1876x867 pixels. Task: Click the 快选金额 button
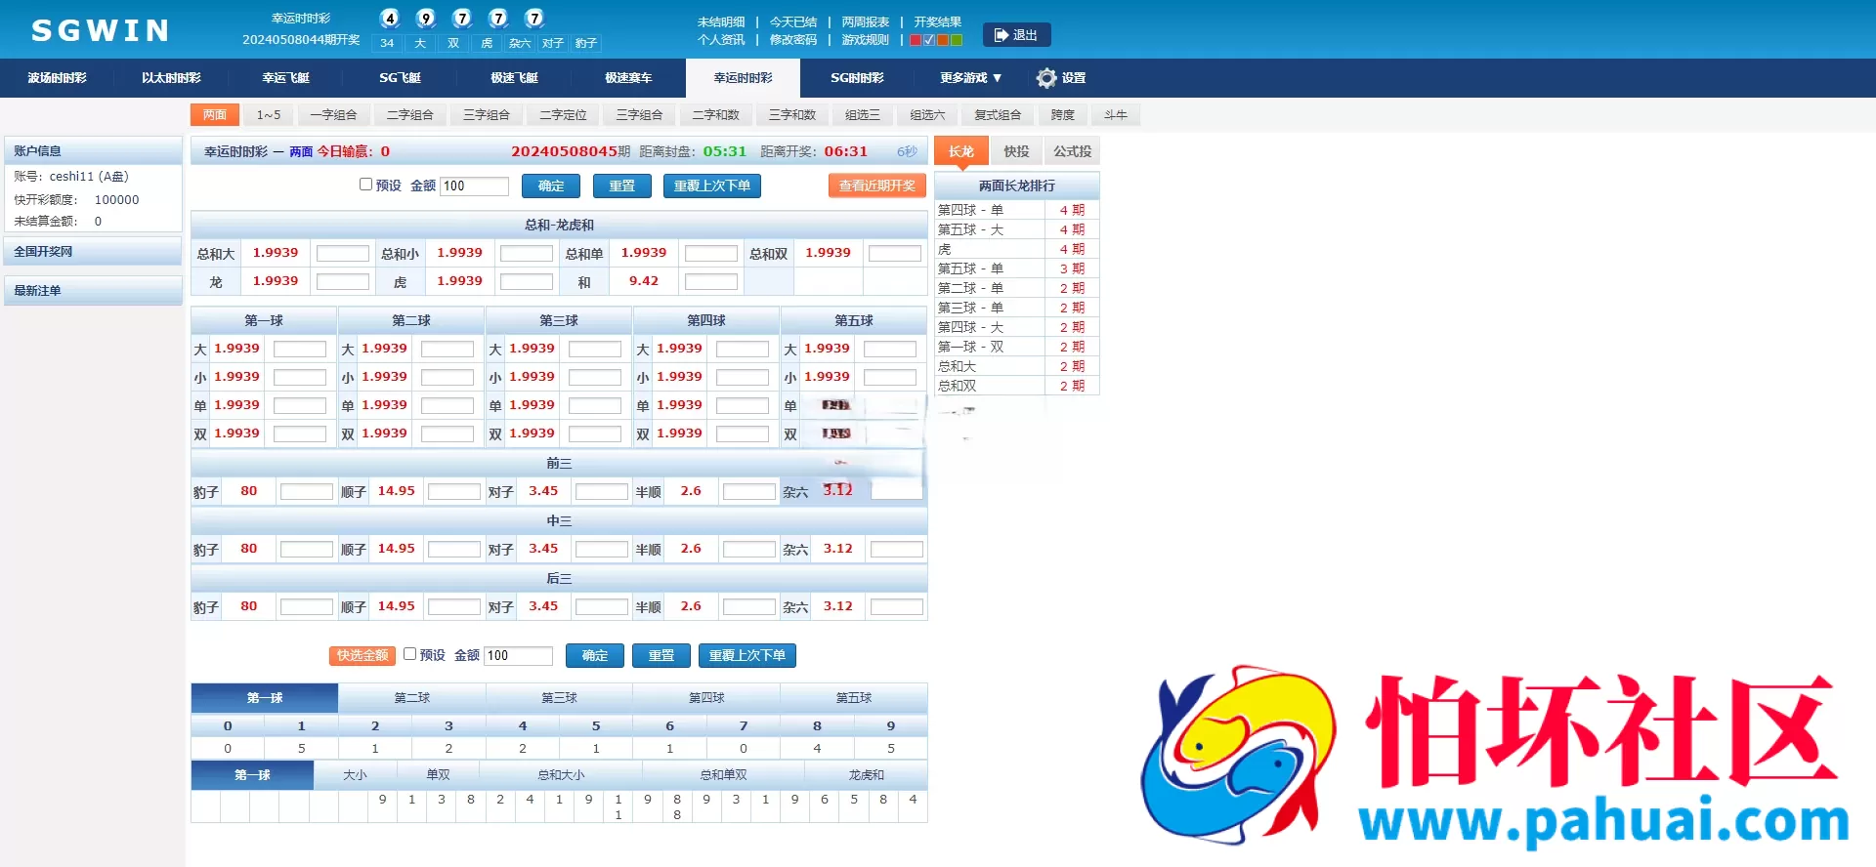362,655
